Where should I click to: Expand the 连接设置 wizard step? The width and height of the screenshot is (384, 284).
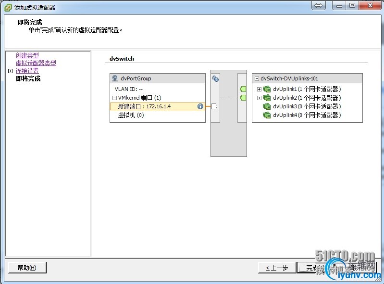tap(10, 71)
